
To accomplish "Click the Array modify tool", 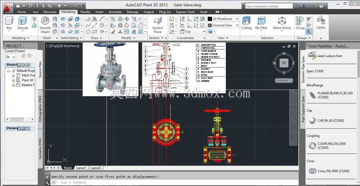I will pyautogui.click(x=141, y=32).
